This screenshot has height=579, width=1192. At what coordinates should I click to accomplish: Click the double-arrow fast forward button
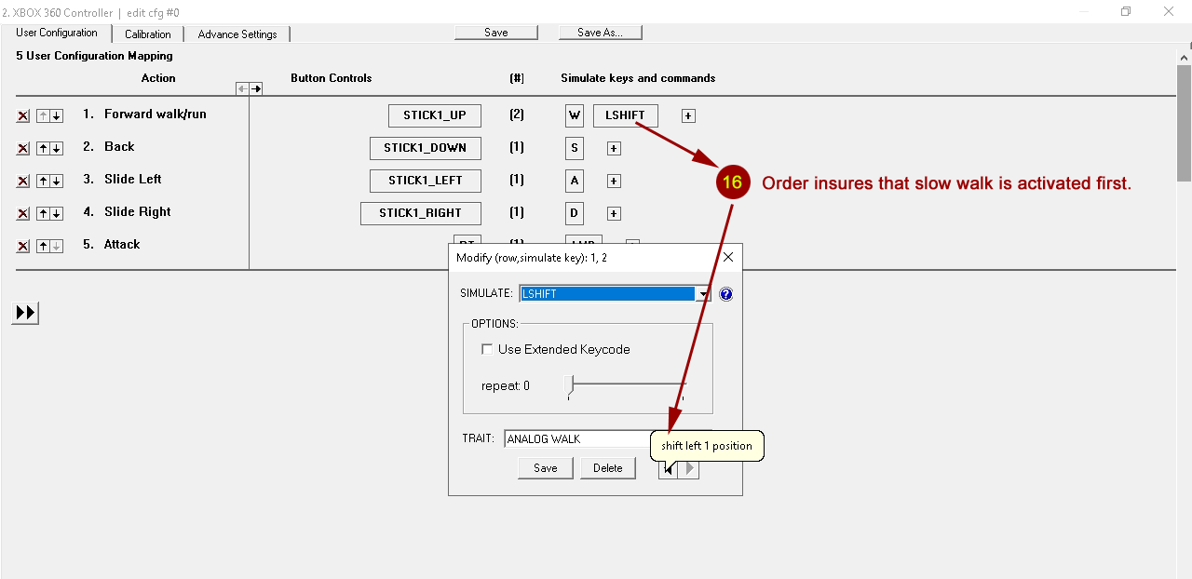26,313
